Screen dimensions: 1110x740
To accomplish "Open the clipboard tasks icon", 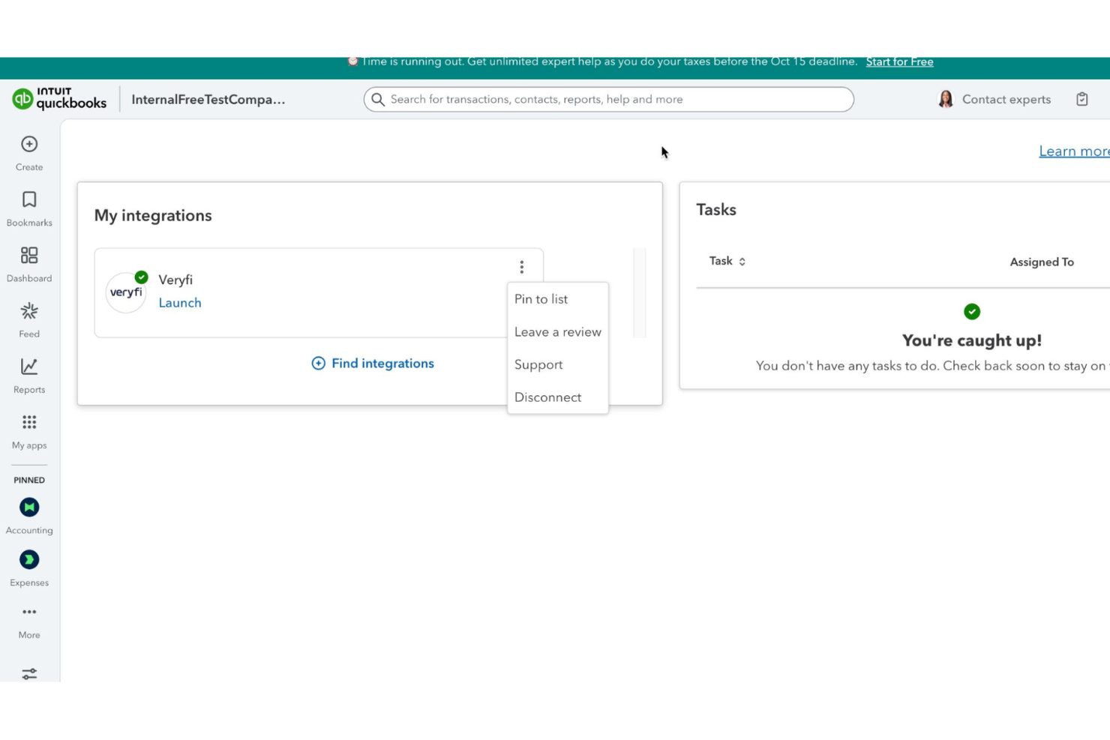I will tap(1081, 99).
